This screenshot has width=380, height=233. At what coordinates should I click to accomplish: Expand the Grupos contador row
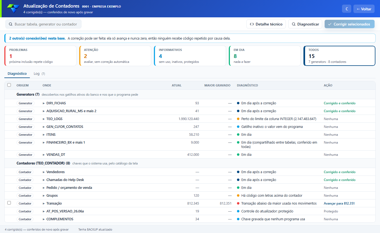click(x=44, y=196)
